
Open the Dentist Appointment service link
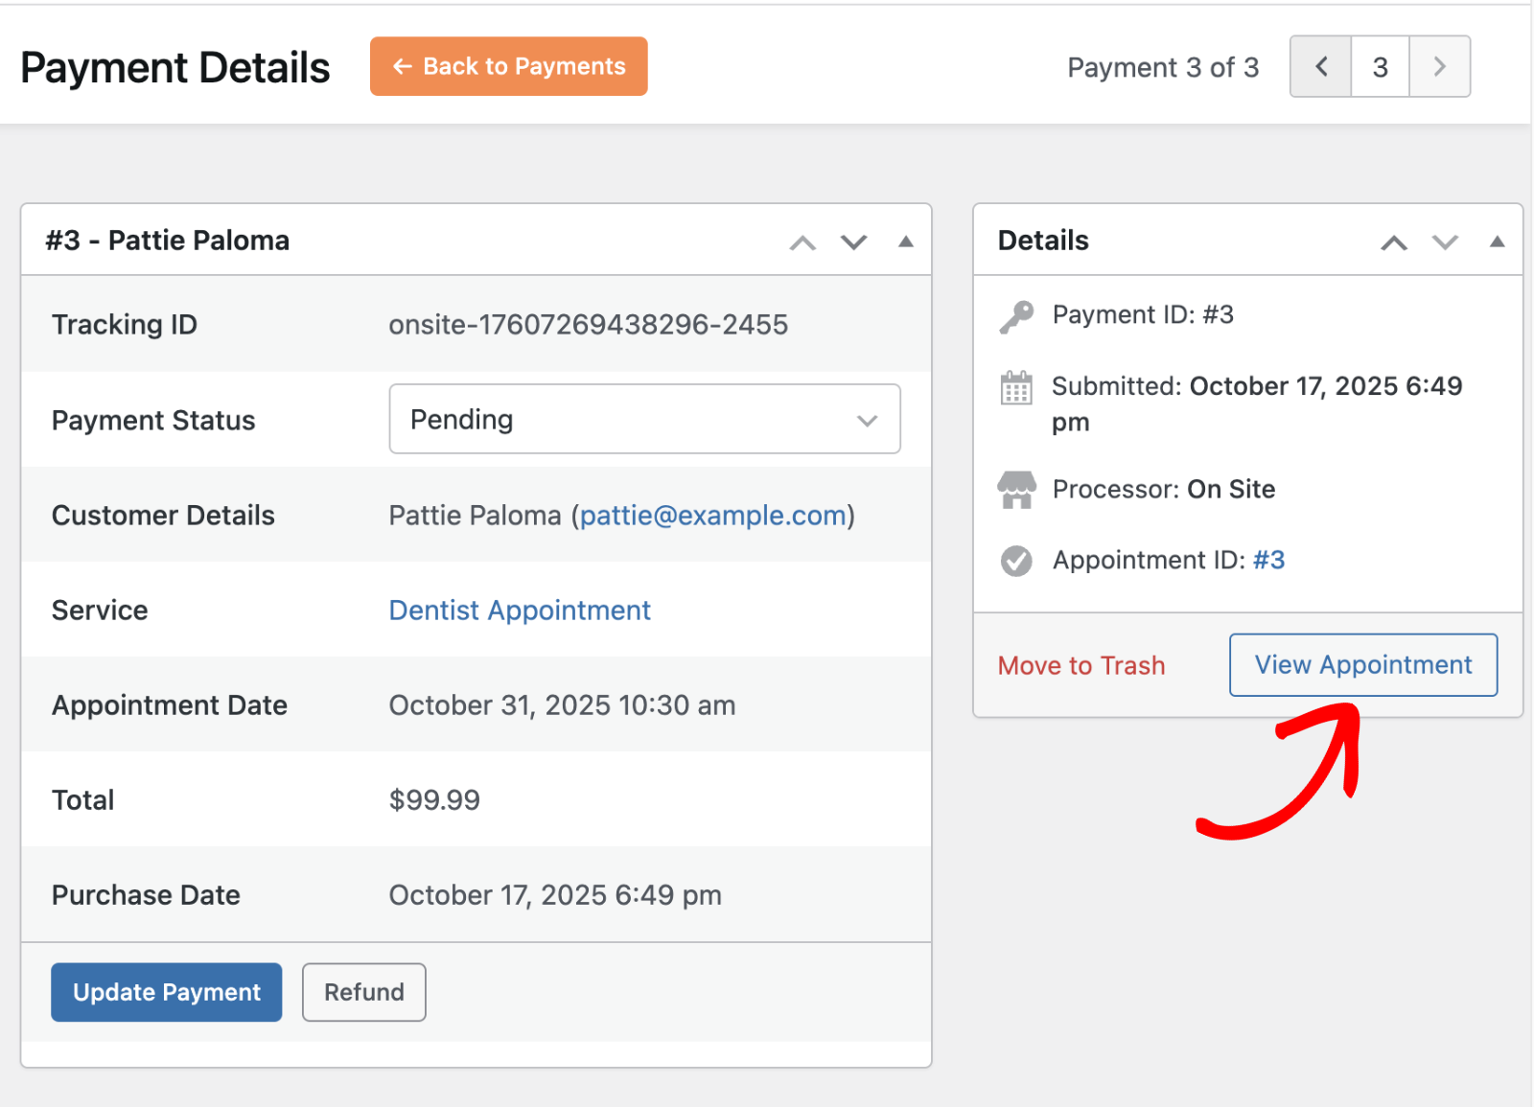[x=520, y=611]
